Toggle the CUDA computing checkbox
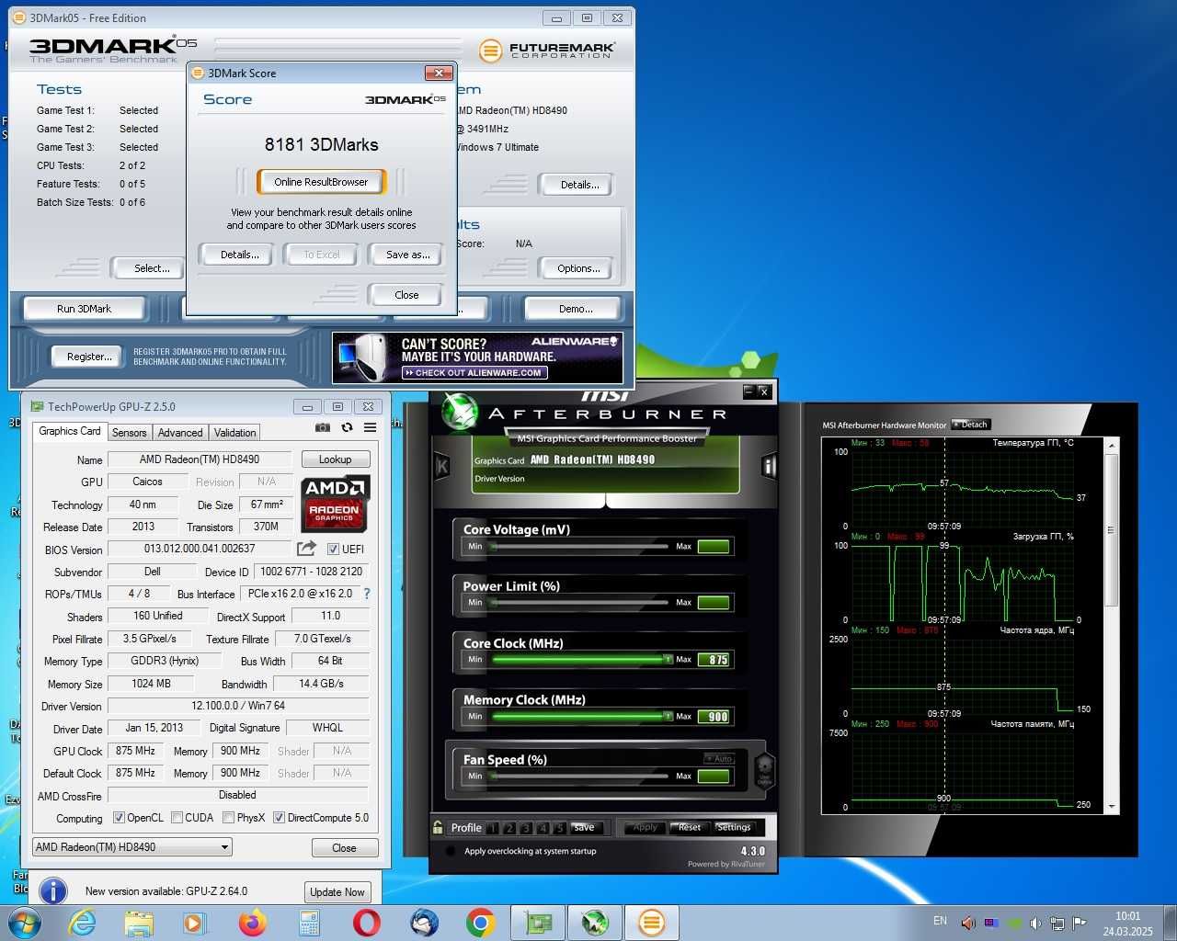The height and width of the screenshot is (941, 1177). pos(177,818)
